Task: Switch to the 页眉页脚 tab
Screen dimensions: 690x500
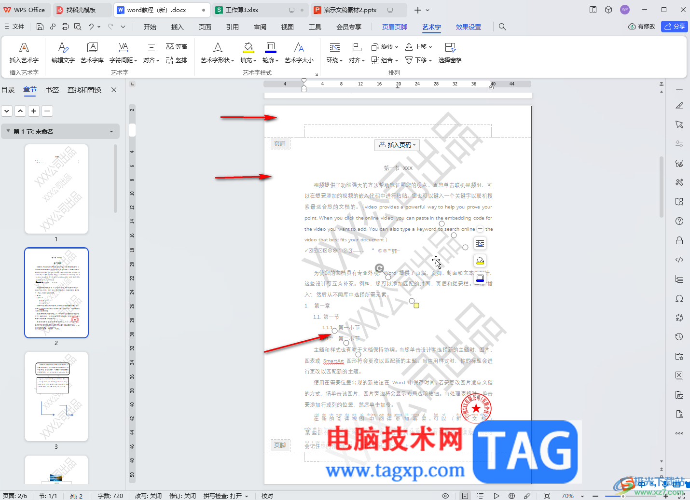Action: pyautogui.click(x=395, y=27)
